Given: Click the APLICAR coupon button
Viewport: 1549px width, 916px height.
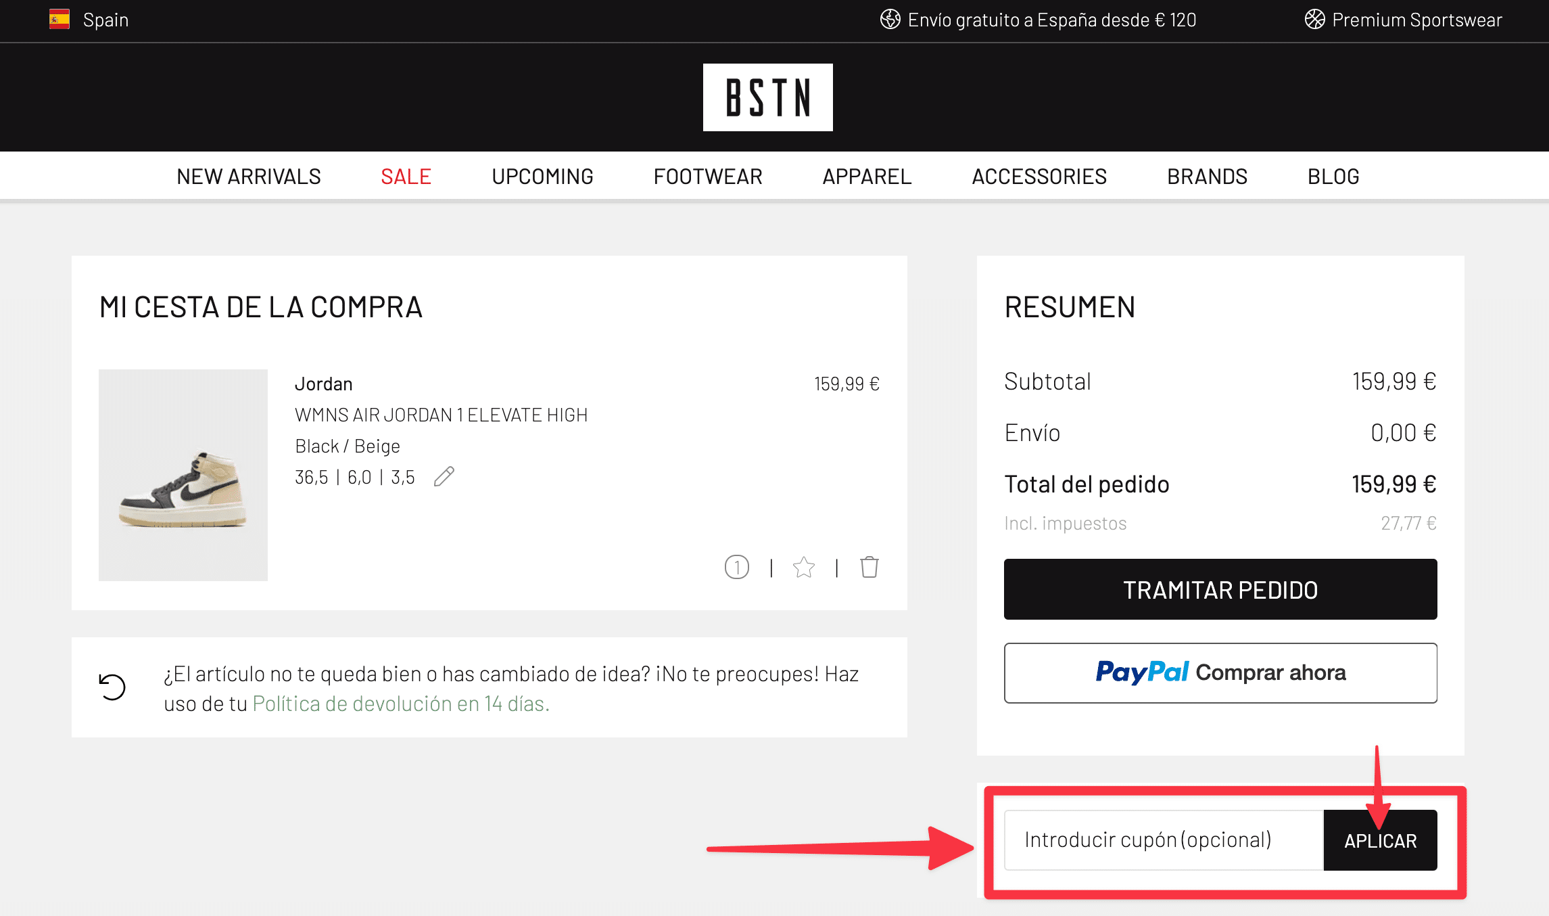Looking at the screenshot, I should click(1380, 840).
